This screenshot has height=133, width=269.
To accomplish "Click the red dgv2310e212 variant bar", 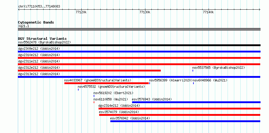I will click(139, 58).
